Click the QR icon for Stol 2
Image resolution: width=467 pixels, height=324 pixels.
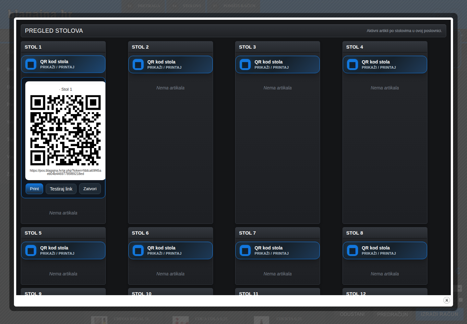tap(138, 64)
